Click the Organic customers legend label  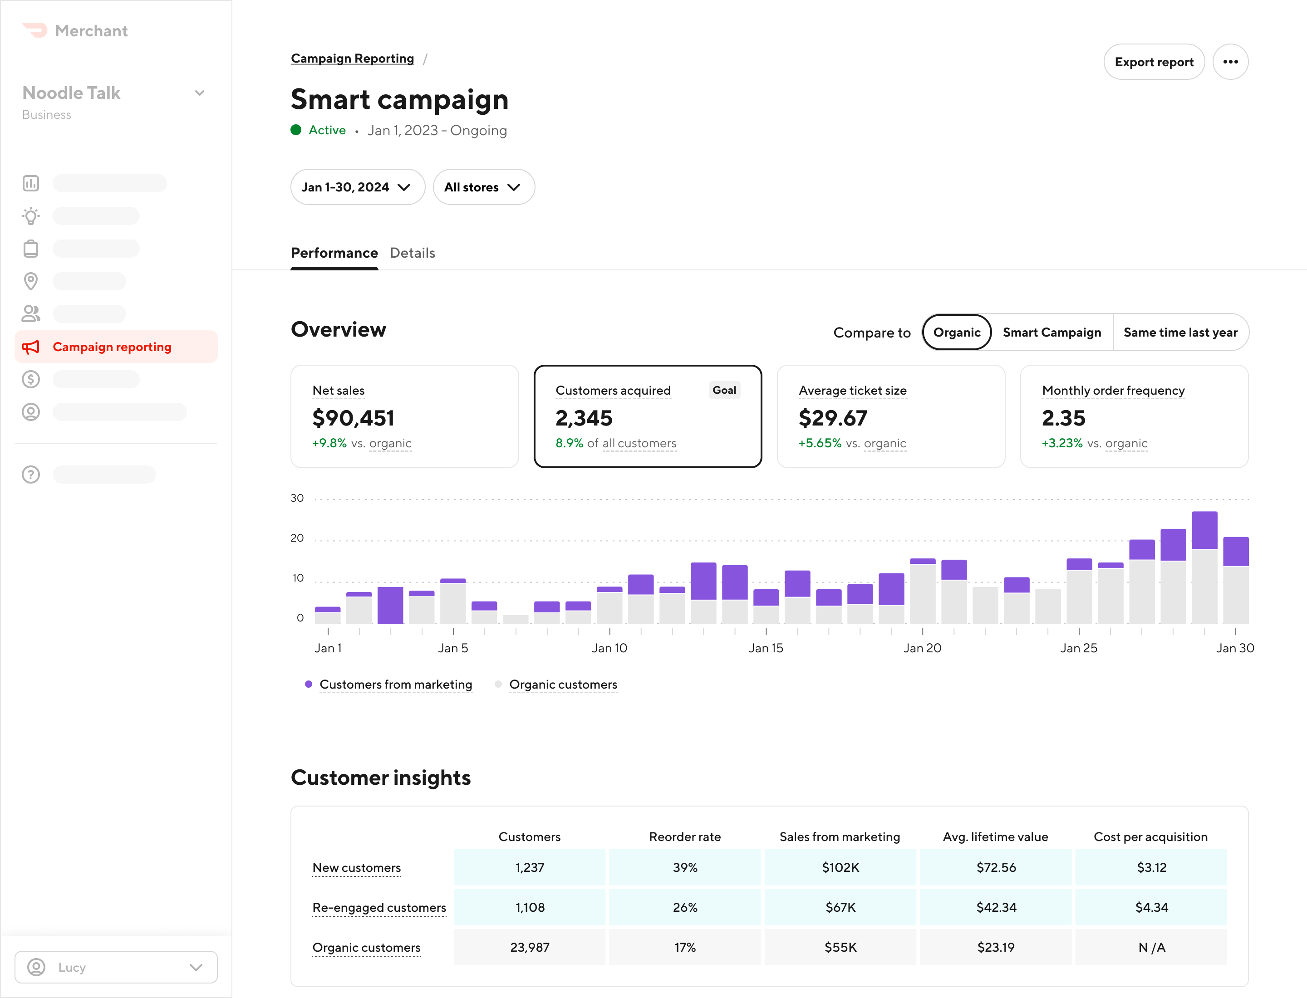[564, 685]
